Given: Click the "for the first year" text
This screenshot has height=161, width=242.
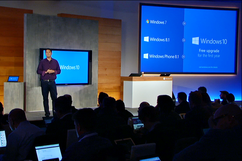Looking at the screenshot, I should pos(209,55).
